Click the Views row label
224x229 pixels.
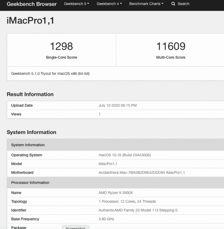pyautogui.click(x=16, y=114)
